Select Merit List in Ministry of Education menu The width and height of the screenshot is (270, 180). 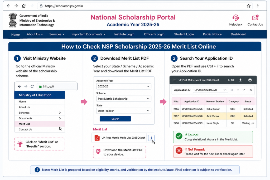tap(40, 124)
